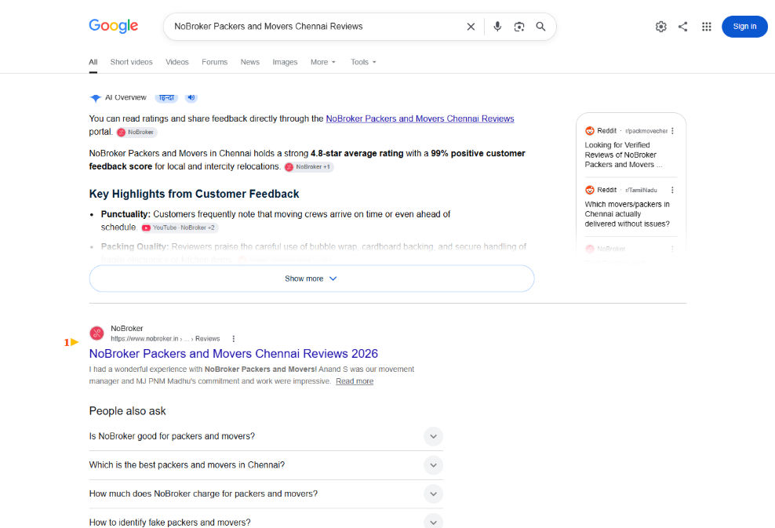Clear the search box with the X icon
This screenshot has width=775, height=528.
[x=471, y=27]
